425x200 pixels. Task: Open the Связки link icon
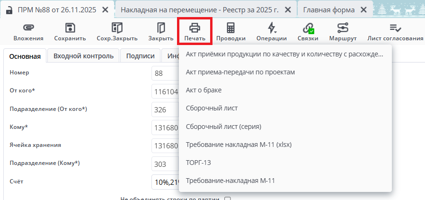[x=308, y=28]
